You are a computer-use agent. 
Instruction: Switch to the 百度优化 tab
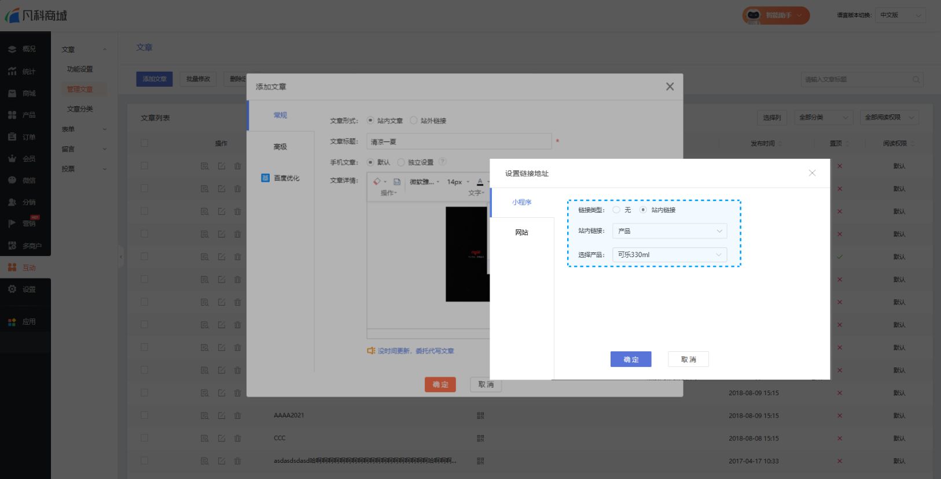coord(280,178)
